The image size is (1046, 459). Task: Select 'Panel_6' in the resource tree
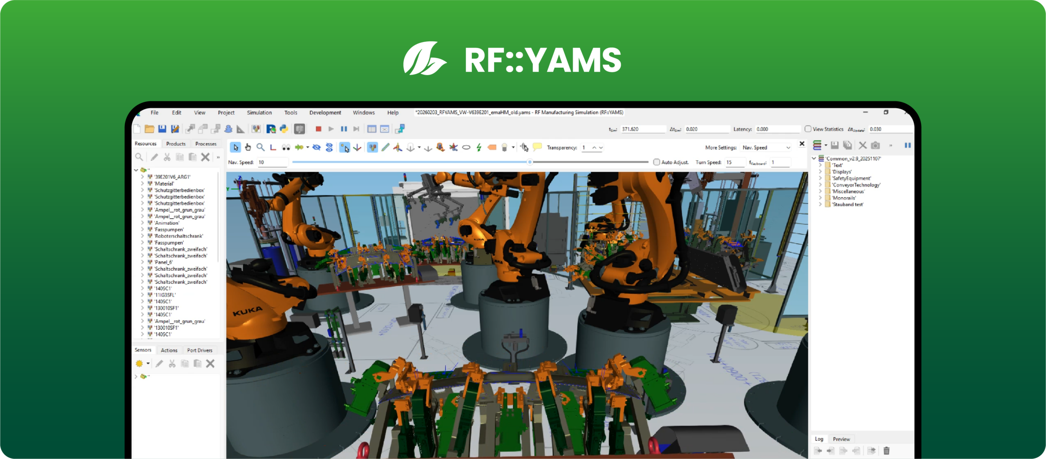point(163,262)
